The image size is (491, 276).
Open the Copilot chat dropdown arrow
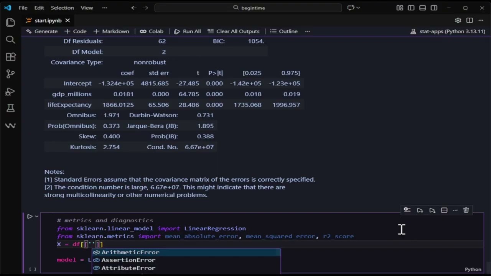pyautogui.click(x=358, y=8)
